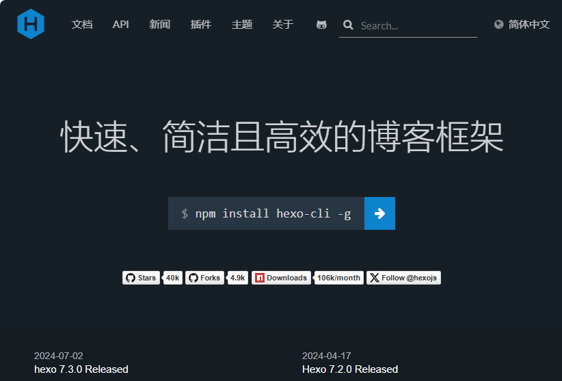Click the npm install hexo-cli -g command
The height and width of the screenshot is (381, 562).
[267, 213]
